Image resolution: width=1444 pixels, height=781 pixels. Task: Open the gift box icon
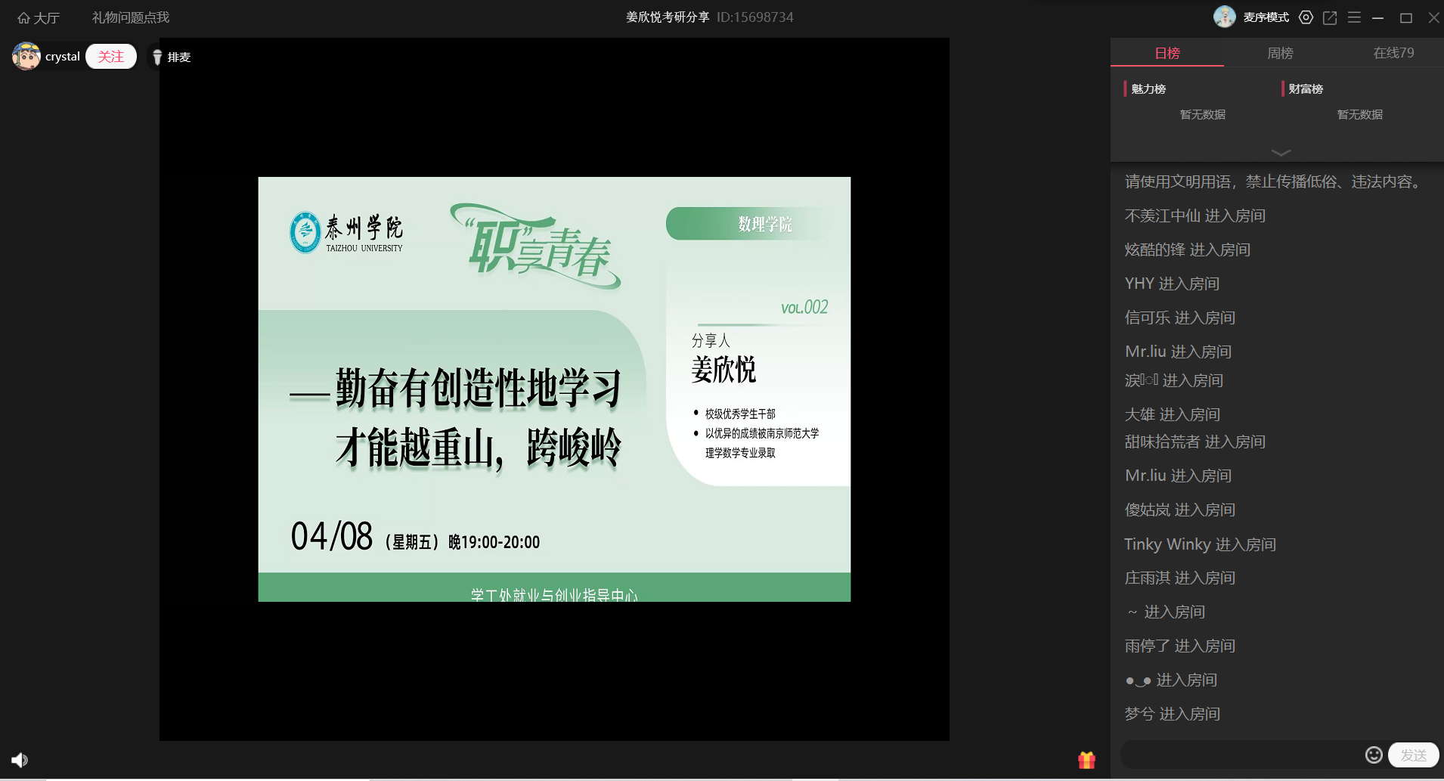point(1086,760)
